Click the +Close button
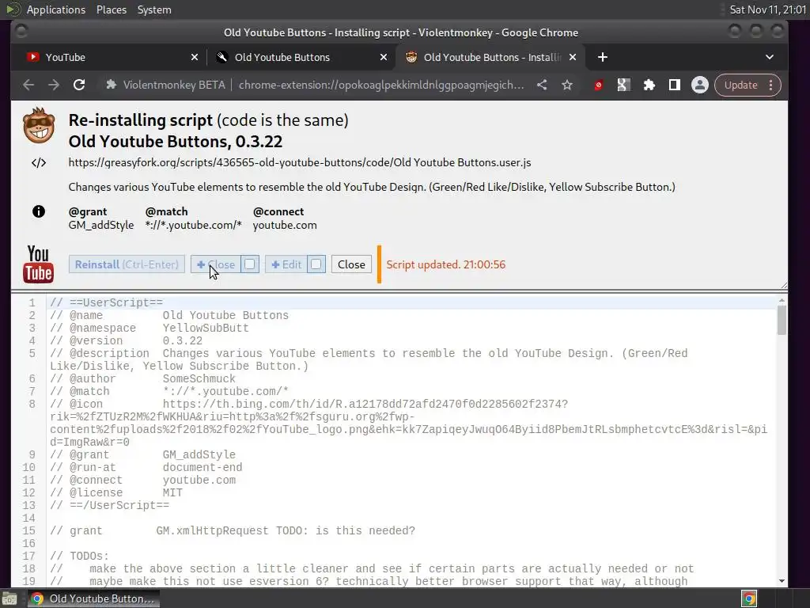810x608 pixels. click(216, 264)
